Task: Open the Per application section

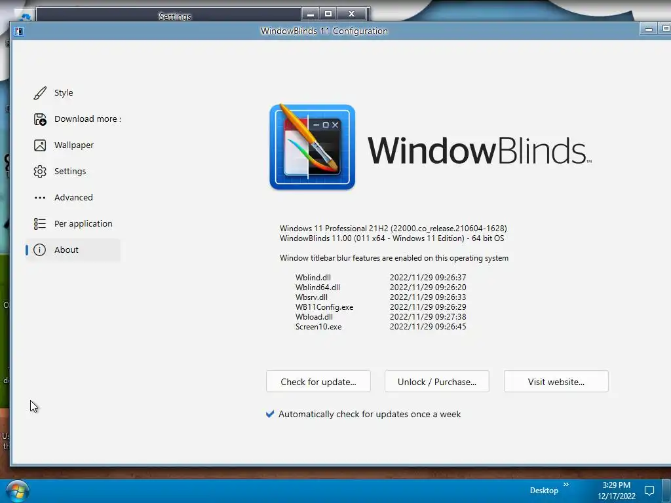Action: [x=73, y=224]
